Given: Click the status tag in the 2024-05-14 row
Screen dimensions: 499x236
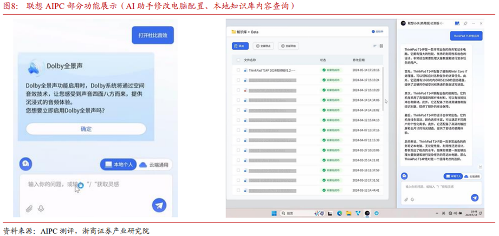Looking at the screenshot, I should [x=331, y=70].
